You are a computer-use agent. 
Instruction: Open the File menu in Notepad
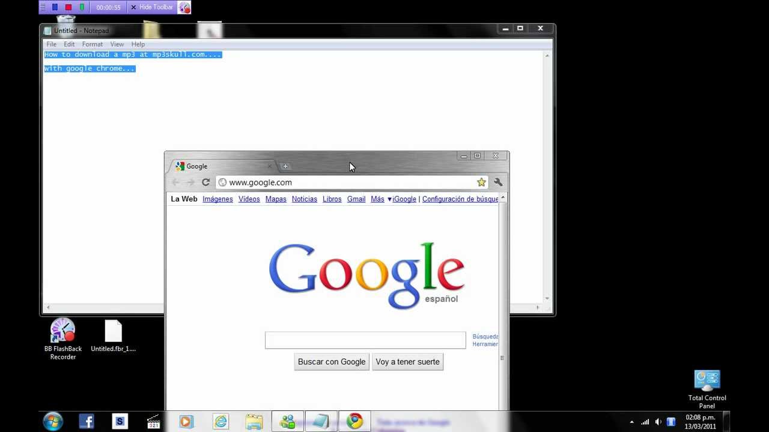tap(52, 44)
